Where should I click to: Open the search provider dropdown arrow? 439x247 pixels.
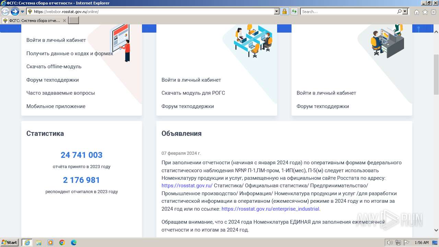click(405, 12)
